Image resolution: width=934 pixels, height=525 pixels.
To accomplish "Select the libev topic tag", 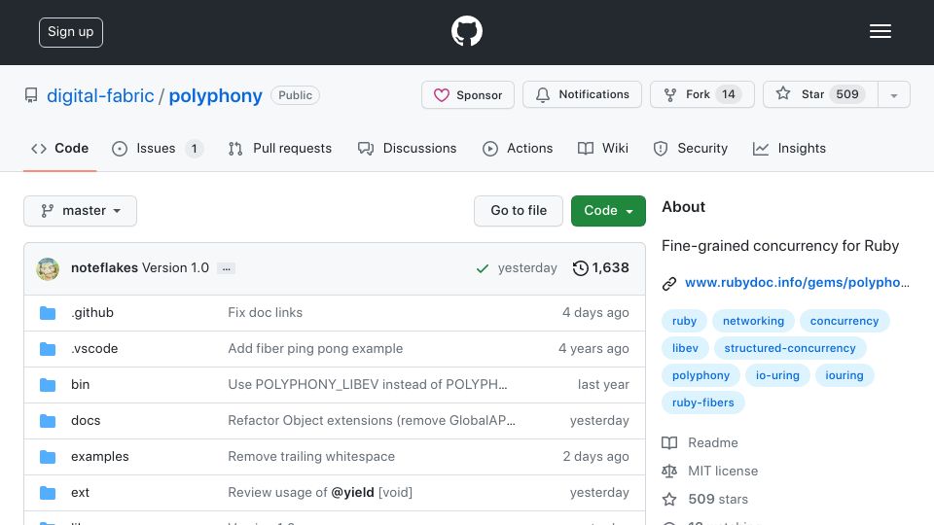I will pos(685,348).
